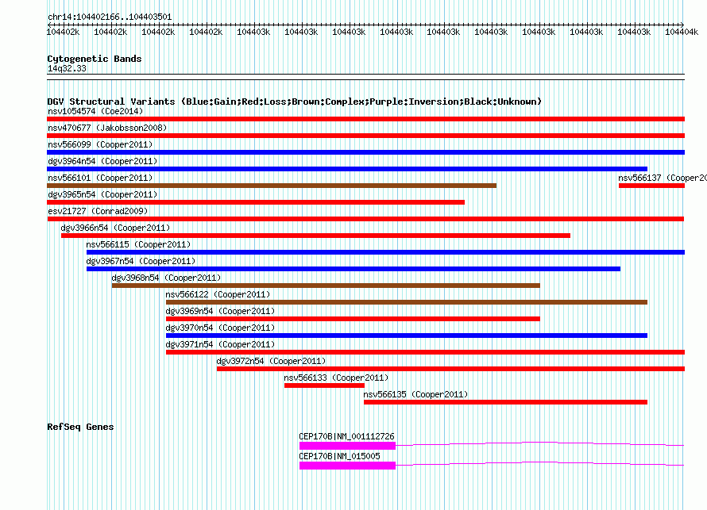Screen dimensions: 707x510
Task: Open the dgv3969n54 (Cooper2011) label
Action: pyautogui.click(x=220, y=311)
